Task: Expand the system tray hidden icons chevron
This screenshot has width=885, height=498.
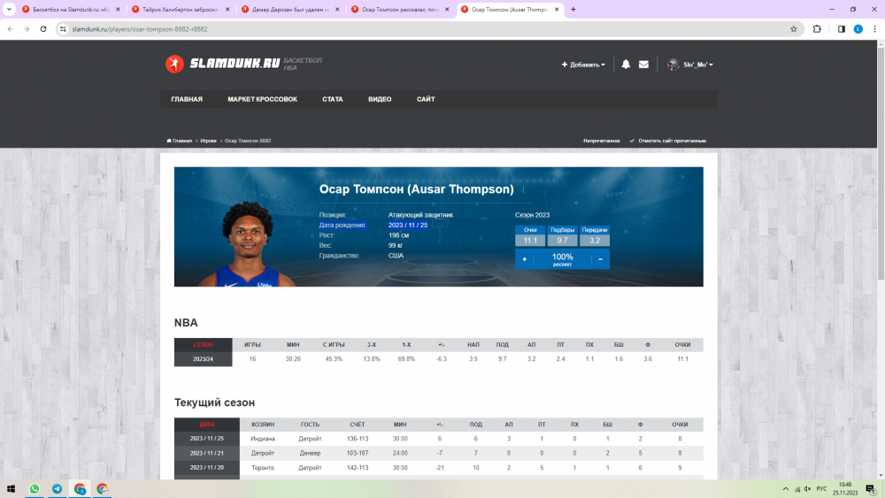Action: click(785, 488)
